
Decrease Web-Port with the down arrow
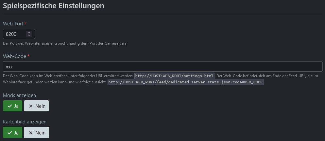[29, 35]
